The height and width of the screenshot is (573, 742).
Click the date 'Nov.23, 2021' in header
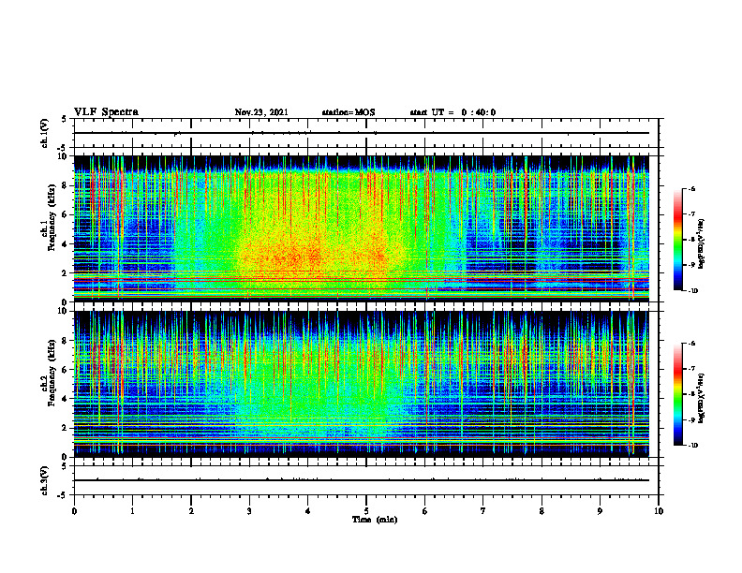pyautogui.click(x=261, y=112)
